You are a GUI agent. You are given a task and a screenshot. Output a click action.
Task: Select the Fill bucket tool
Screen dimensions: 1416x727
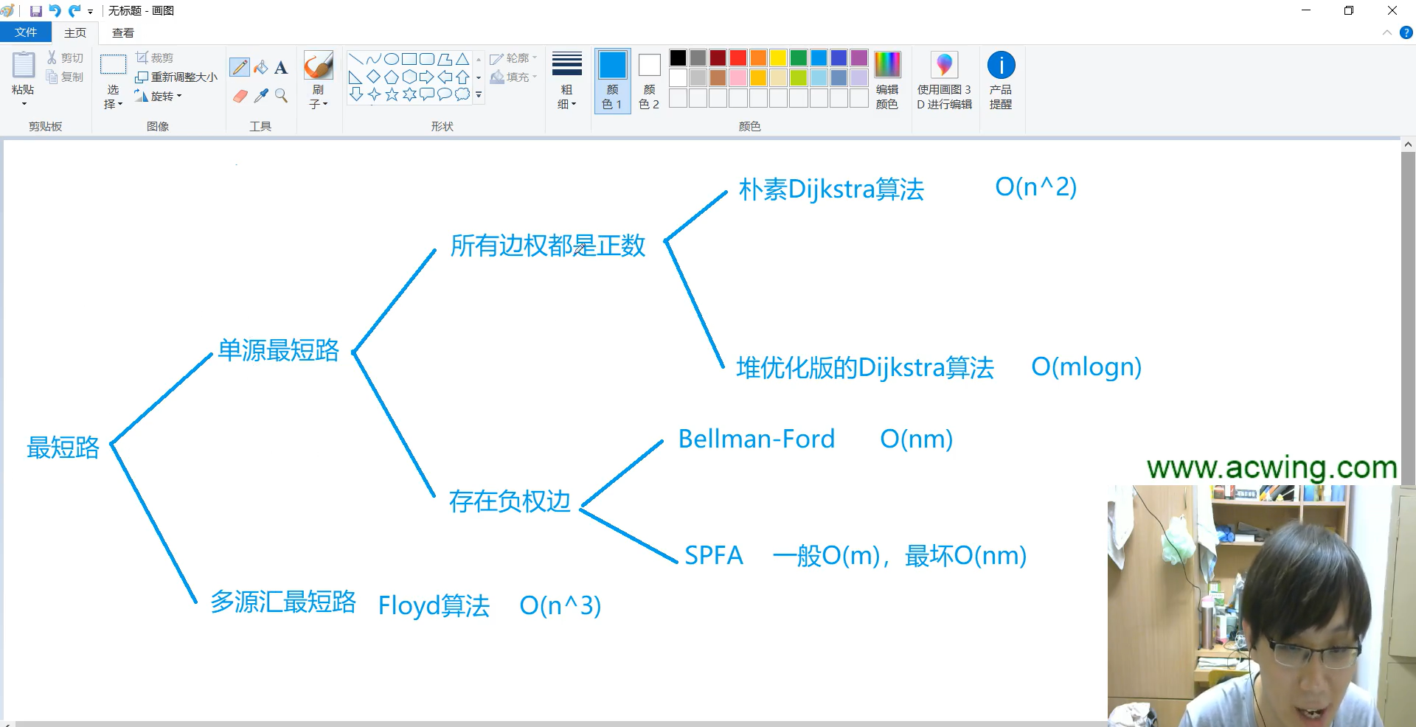(260, 67)
